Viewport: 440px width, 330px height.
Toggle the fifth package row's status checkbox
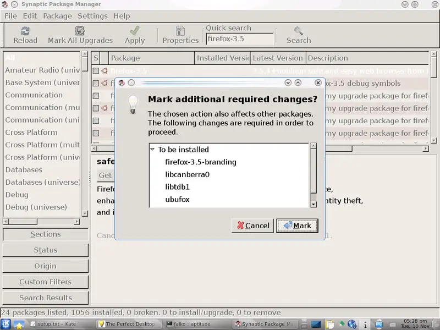[x=96, y=120]
